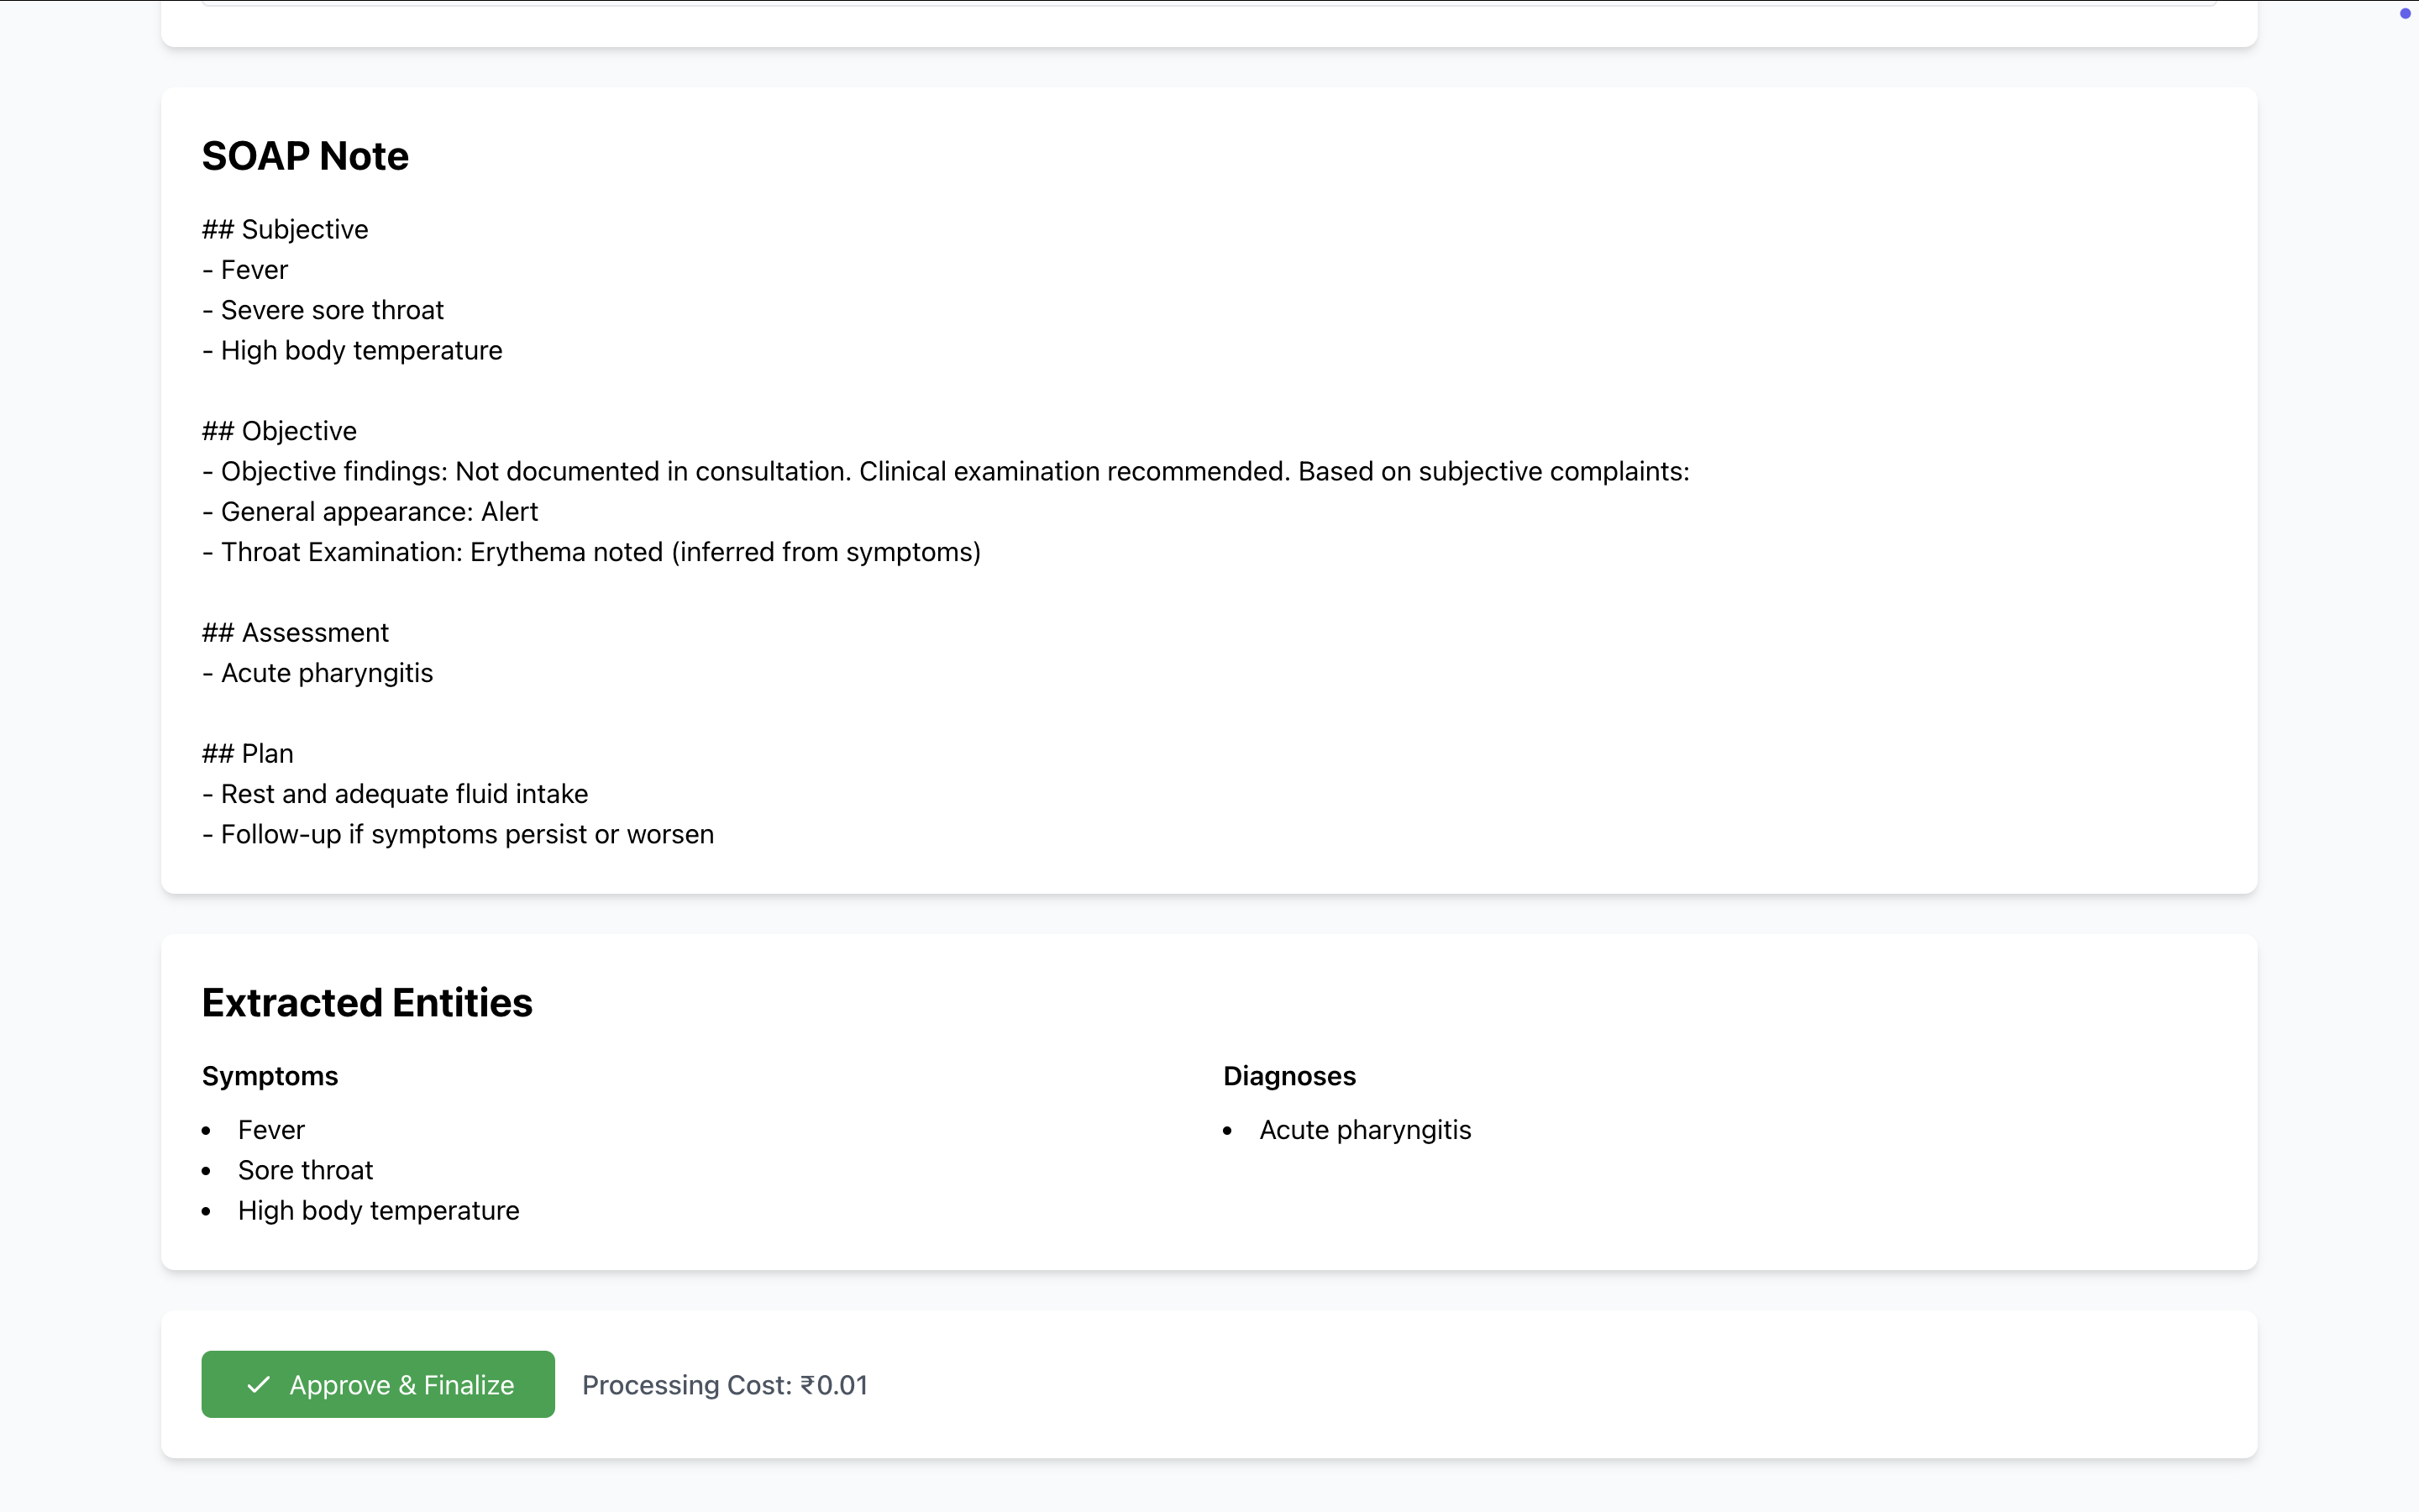Click the Severe sore throat line under Subjective
Image resolution: width=2419 pixels, height=1512 pixels.
click(322, 310)
